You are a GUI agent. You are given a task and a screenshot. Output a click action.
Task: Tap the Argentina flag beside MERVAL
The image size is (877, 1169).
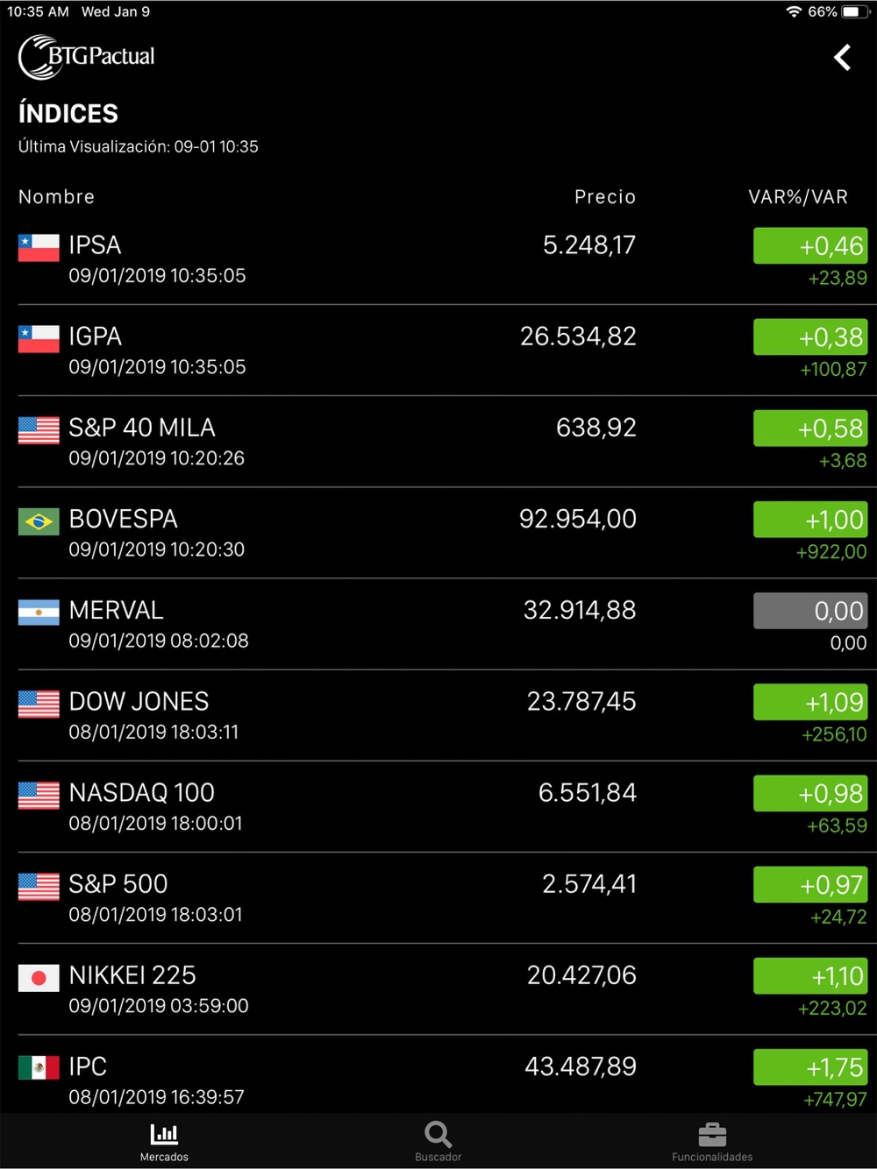[x=39, y=613]
